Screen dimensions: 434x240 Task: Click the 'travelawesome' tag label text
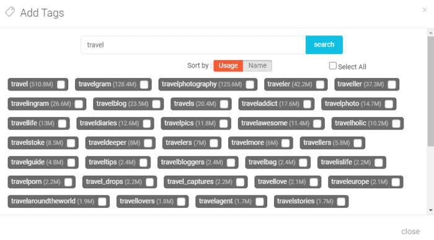264,123
